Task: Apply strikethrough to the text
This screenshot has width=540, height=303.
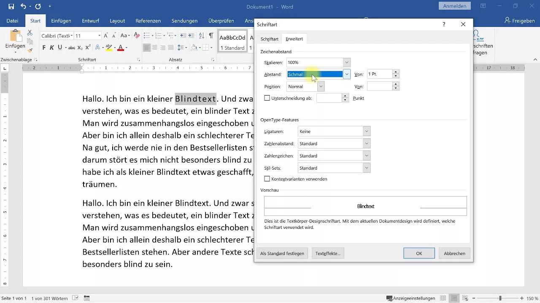Action: pos(72,47)
